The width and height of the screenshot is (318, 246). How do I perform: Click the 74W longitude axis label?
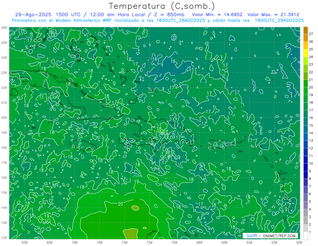click(x=125, y=242)
